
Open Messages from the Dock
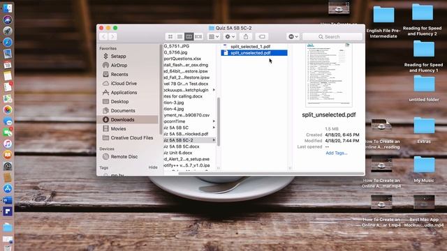point(8,121)
